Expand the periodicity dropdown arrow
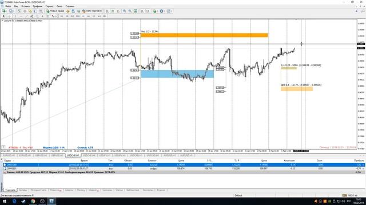The image size is (366, 205). [164, 11]
